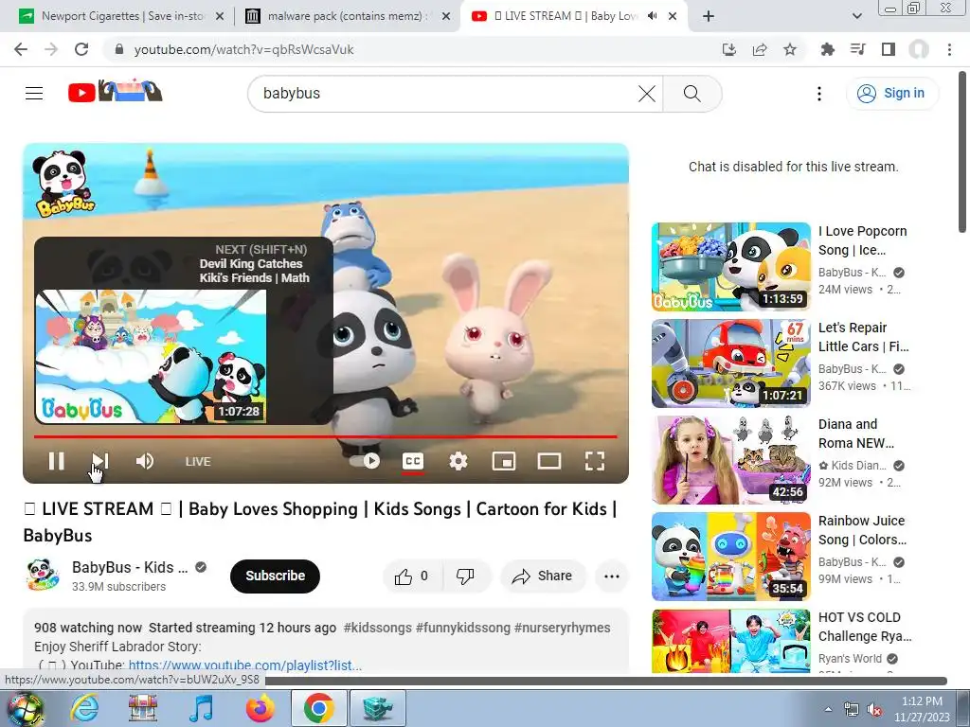Select the LIVE STREAM YouTube tab

coord(563,16)
